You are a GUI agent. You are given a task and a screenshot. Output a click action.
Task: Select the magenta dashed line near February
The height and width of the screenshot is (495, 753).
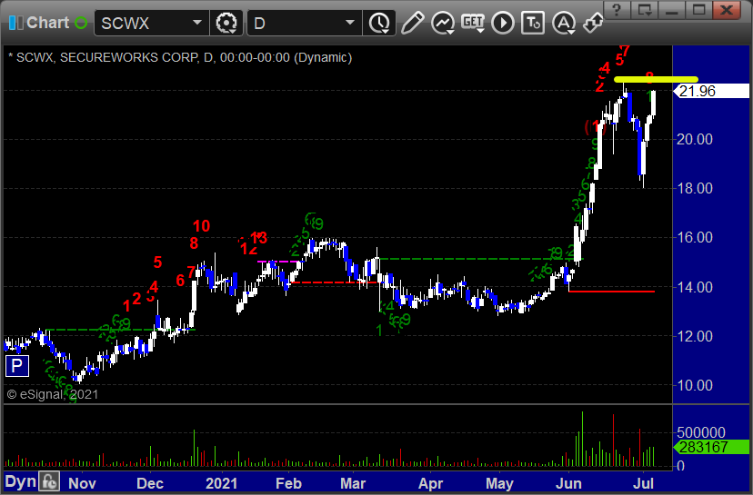(280, 262)
